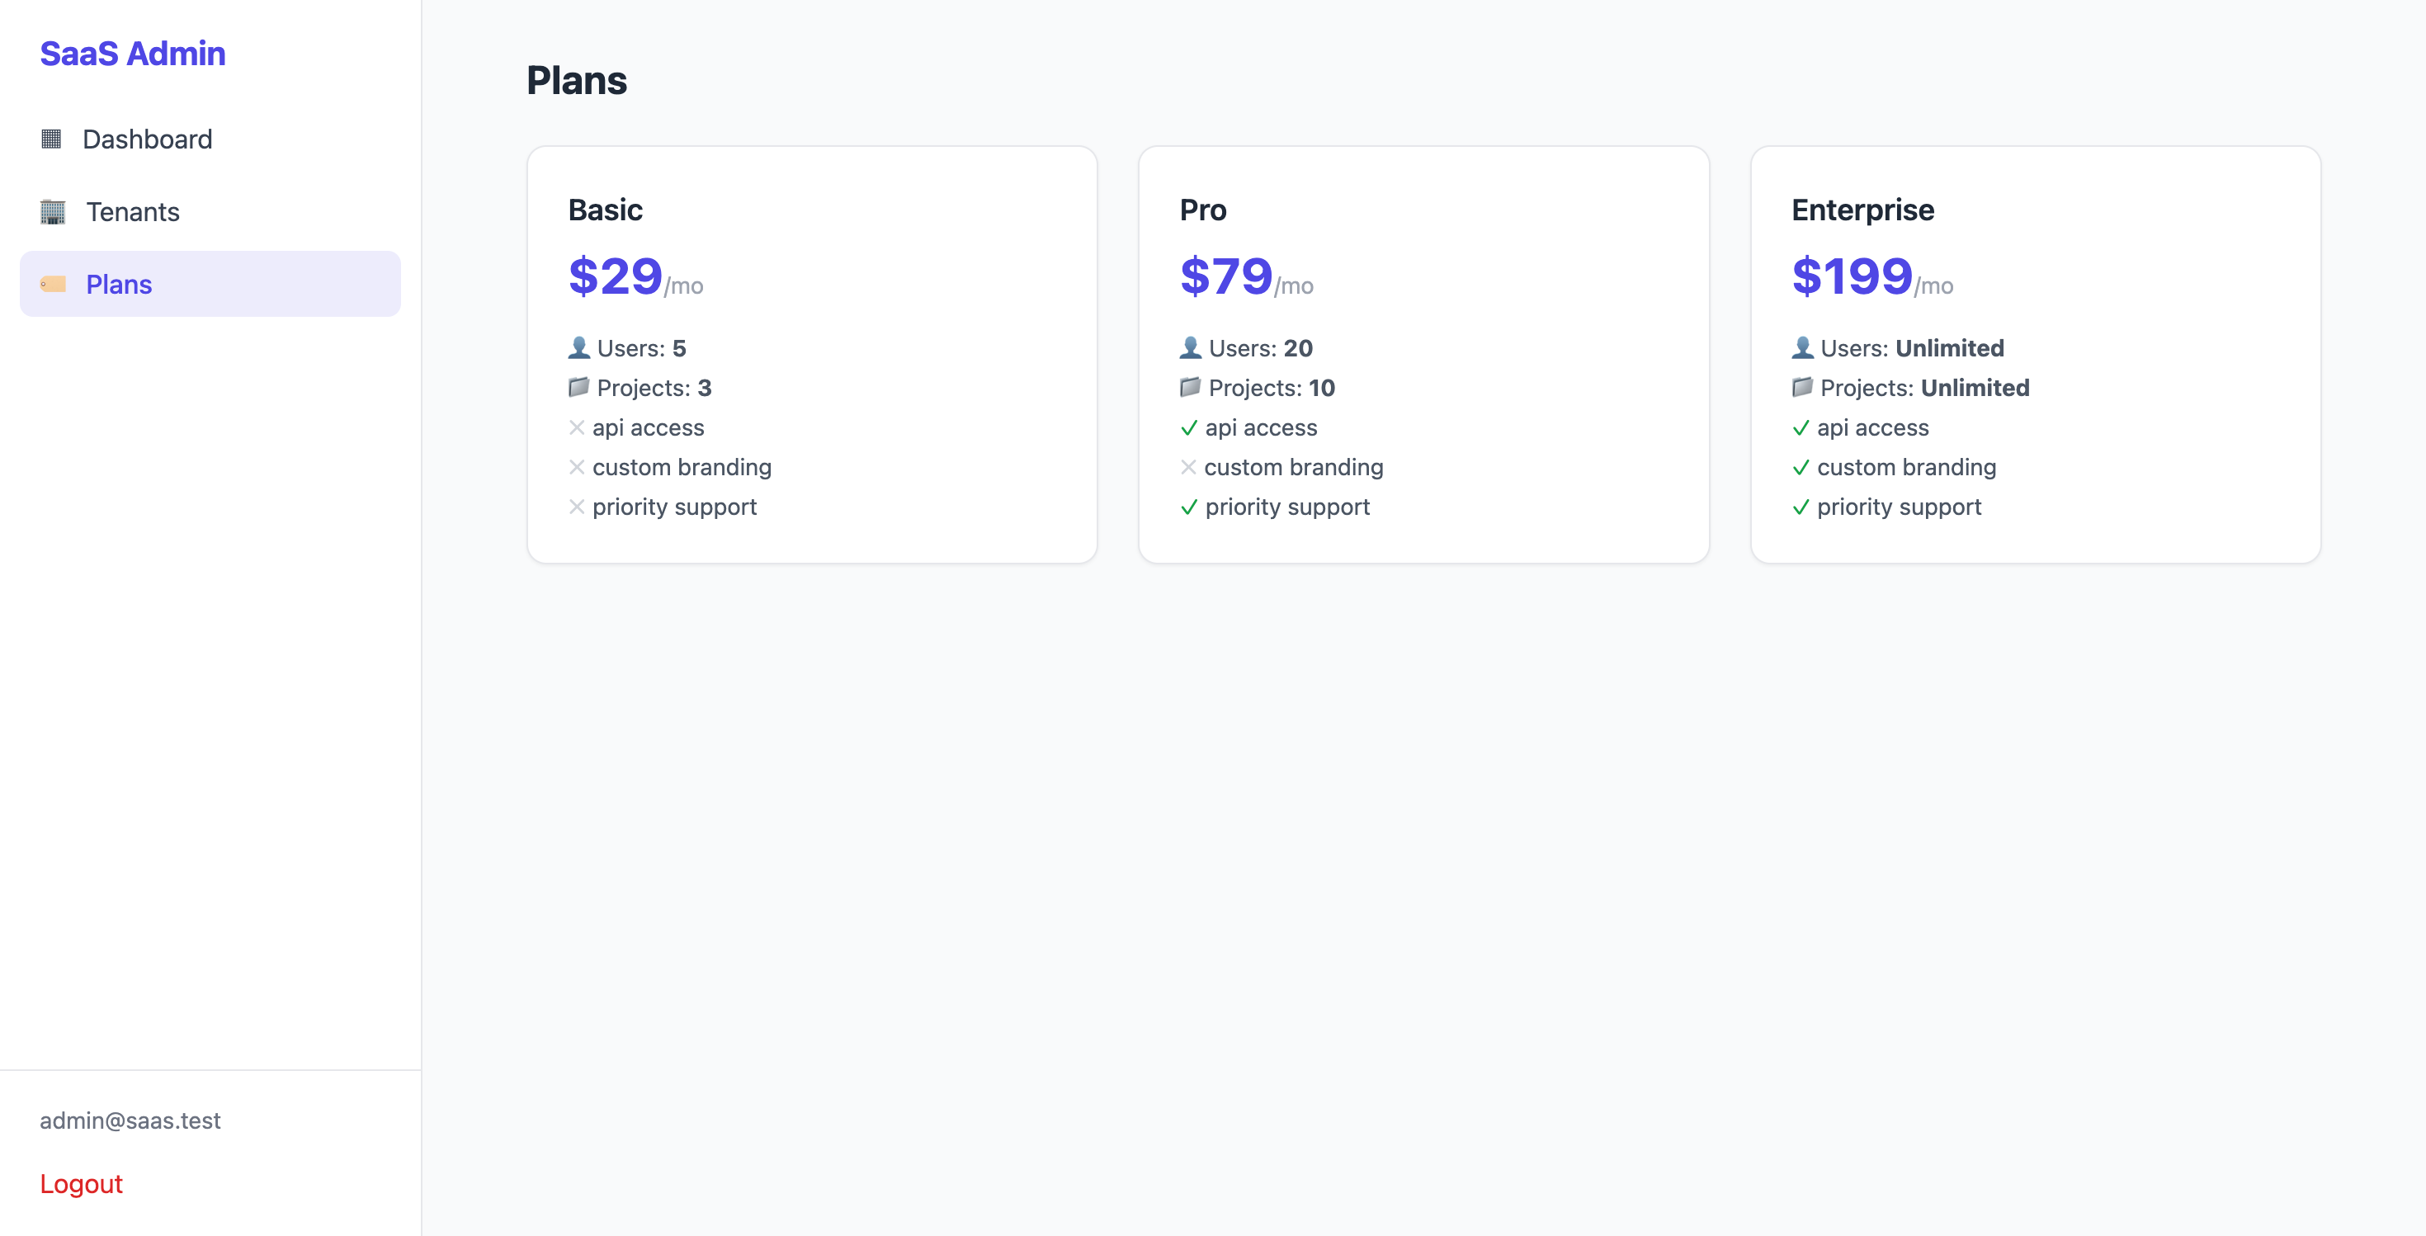Click the folder icon in the Pro card

1191,387
